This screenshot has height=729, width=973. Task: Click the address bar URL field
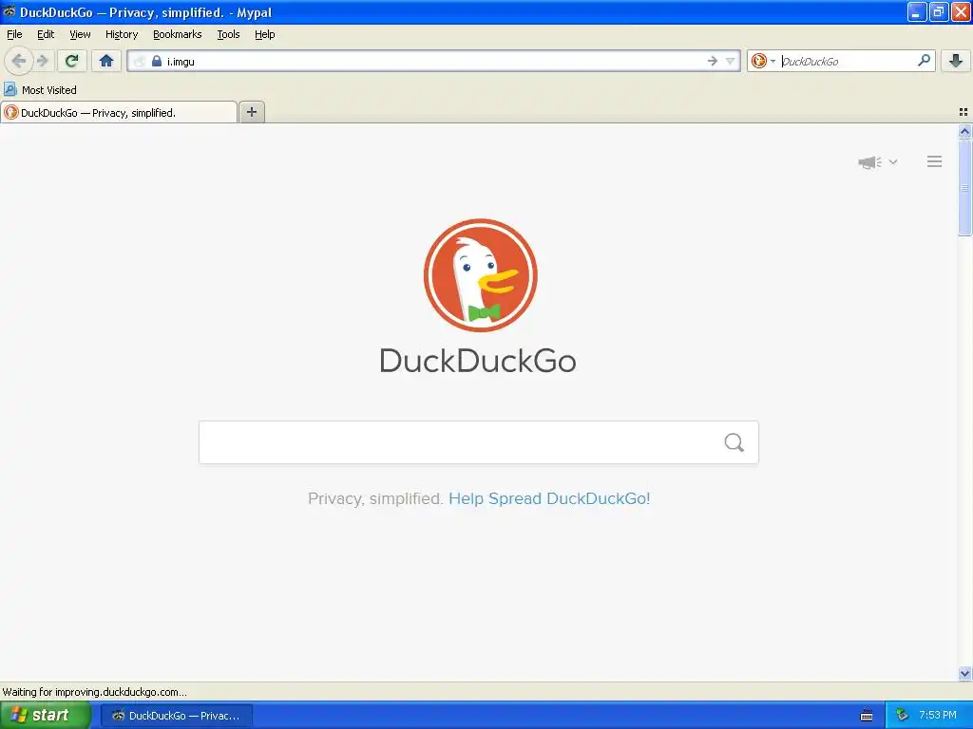(x=434, y=61)
